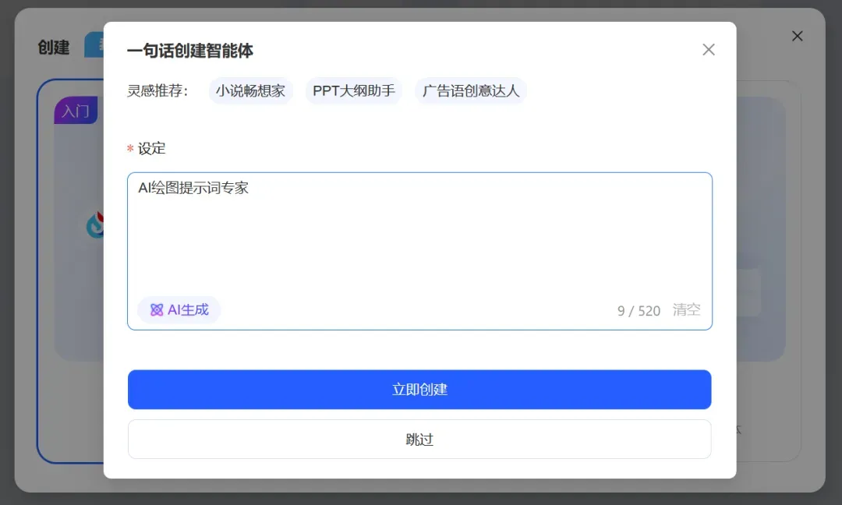The width and height of the screenshot is (842, 505).
Task: Choose the PPT大纲助手 suggestion
Action: (353, 90)
